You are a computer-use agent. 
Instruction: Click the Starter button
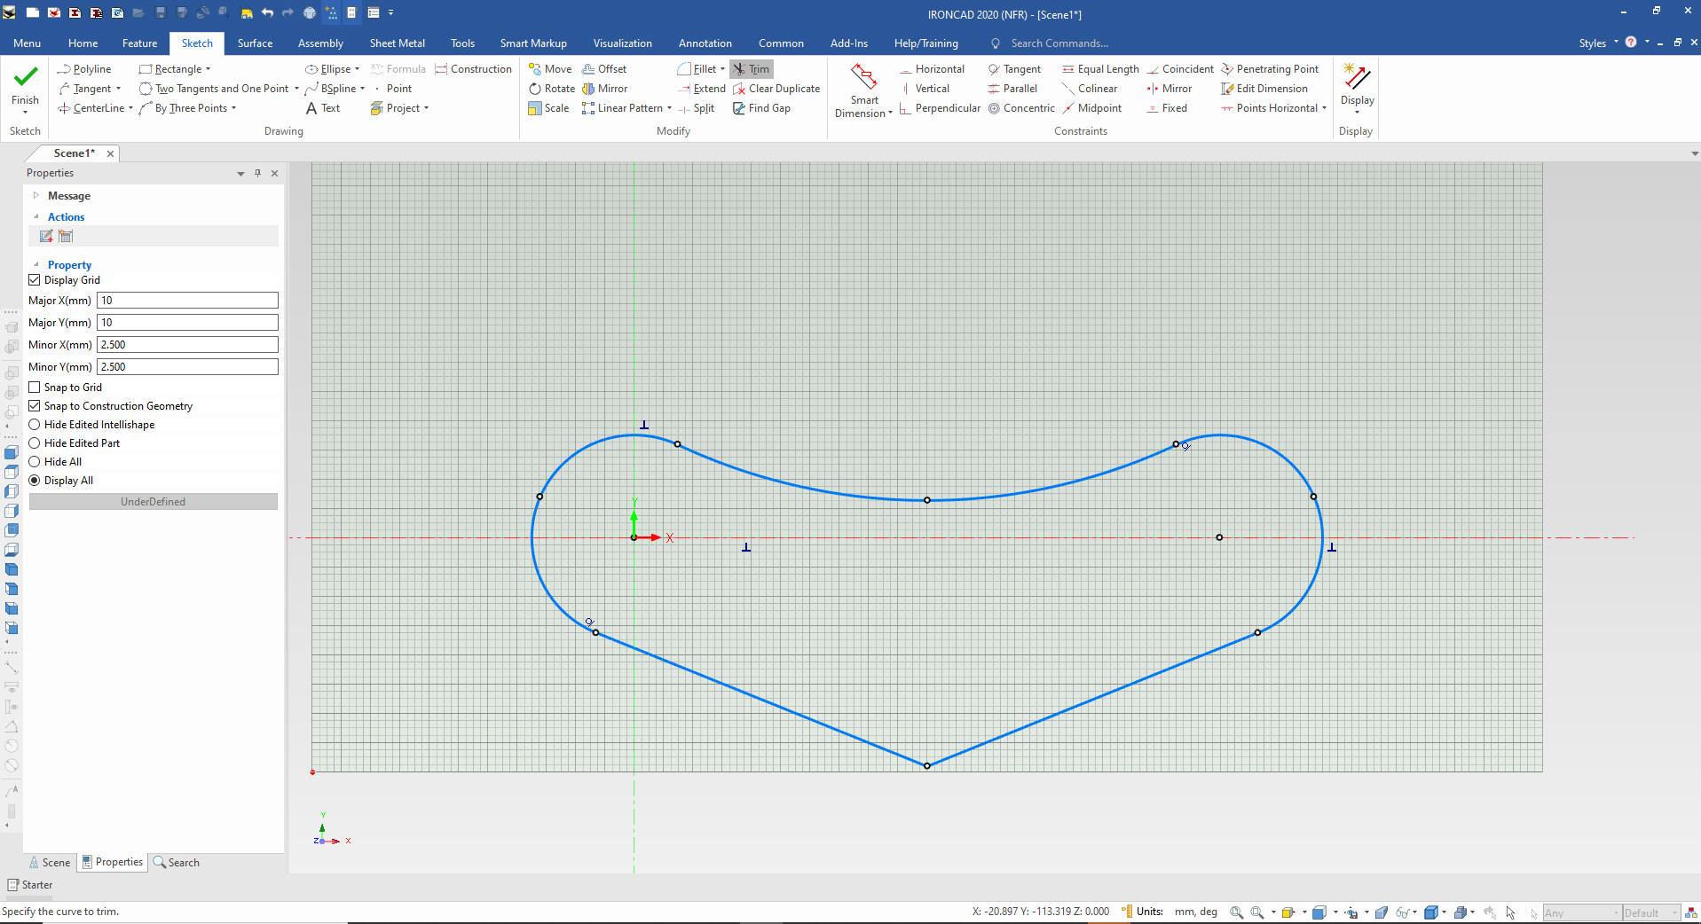[31, 885]
